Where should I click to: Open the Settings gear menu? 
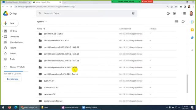click(174, 13)
